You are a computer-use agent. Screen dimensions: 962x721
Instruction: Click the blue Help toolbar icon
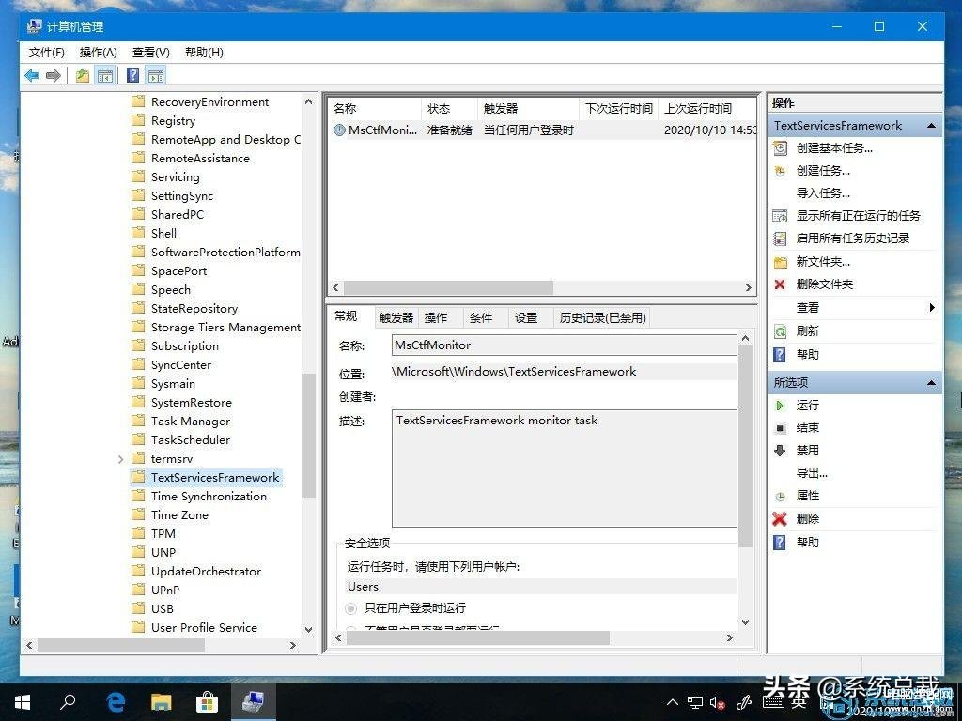tap(132, 75)
